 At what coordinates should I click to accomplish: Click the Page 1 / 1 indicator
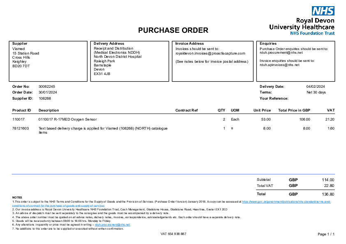(326, 234)
